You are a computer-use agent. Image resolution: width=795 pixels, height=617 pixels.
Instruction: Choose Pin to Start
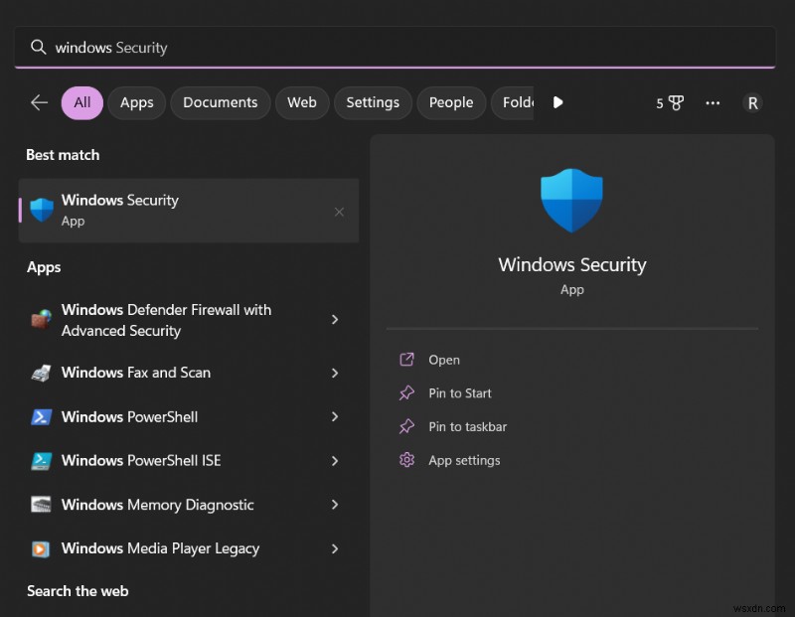click(x=460, y=393)
